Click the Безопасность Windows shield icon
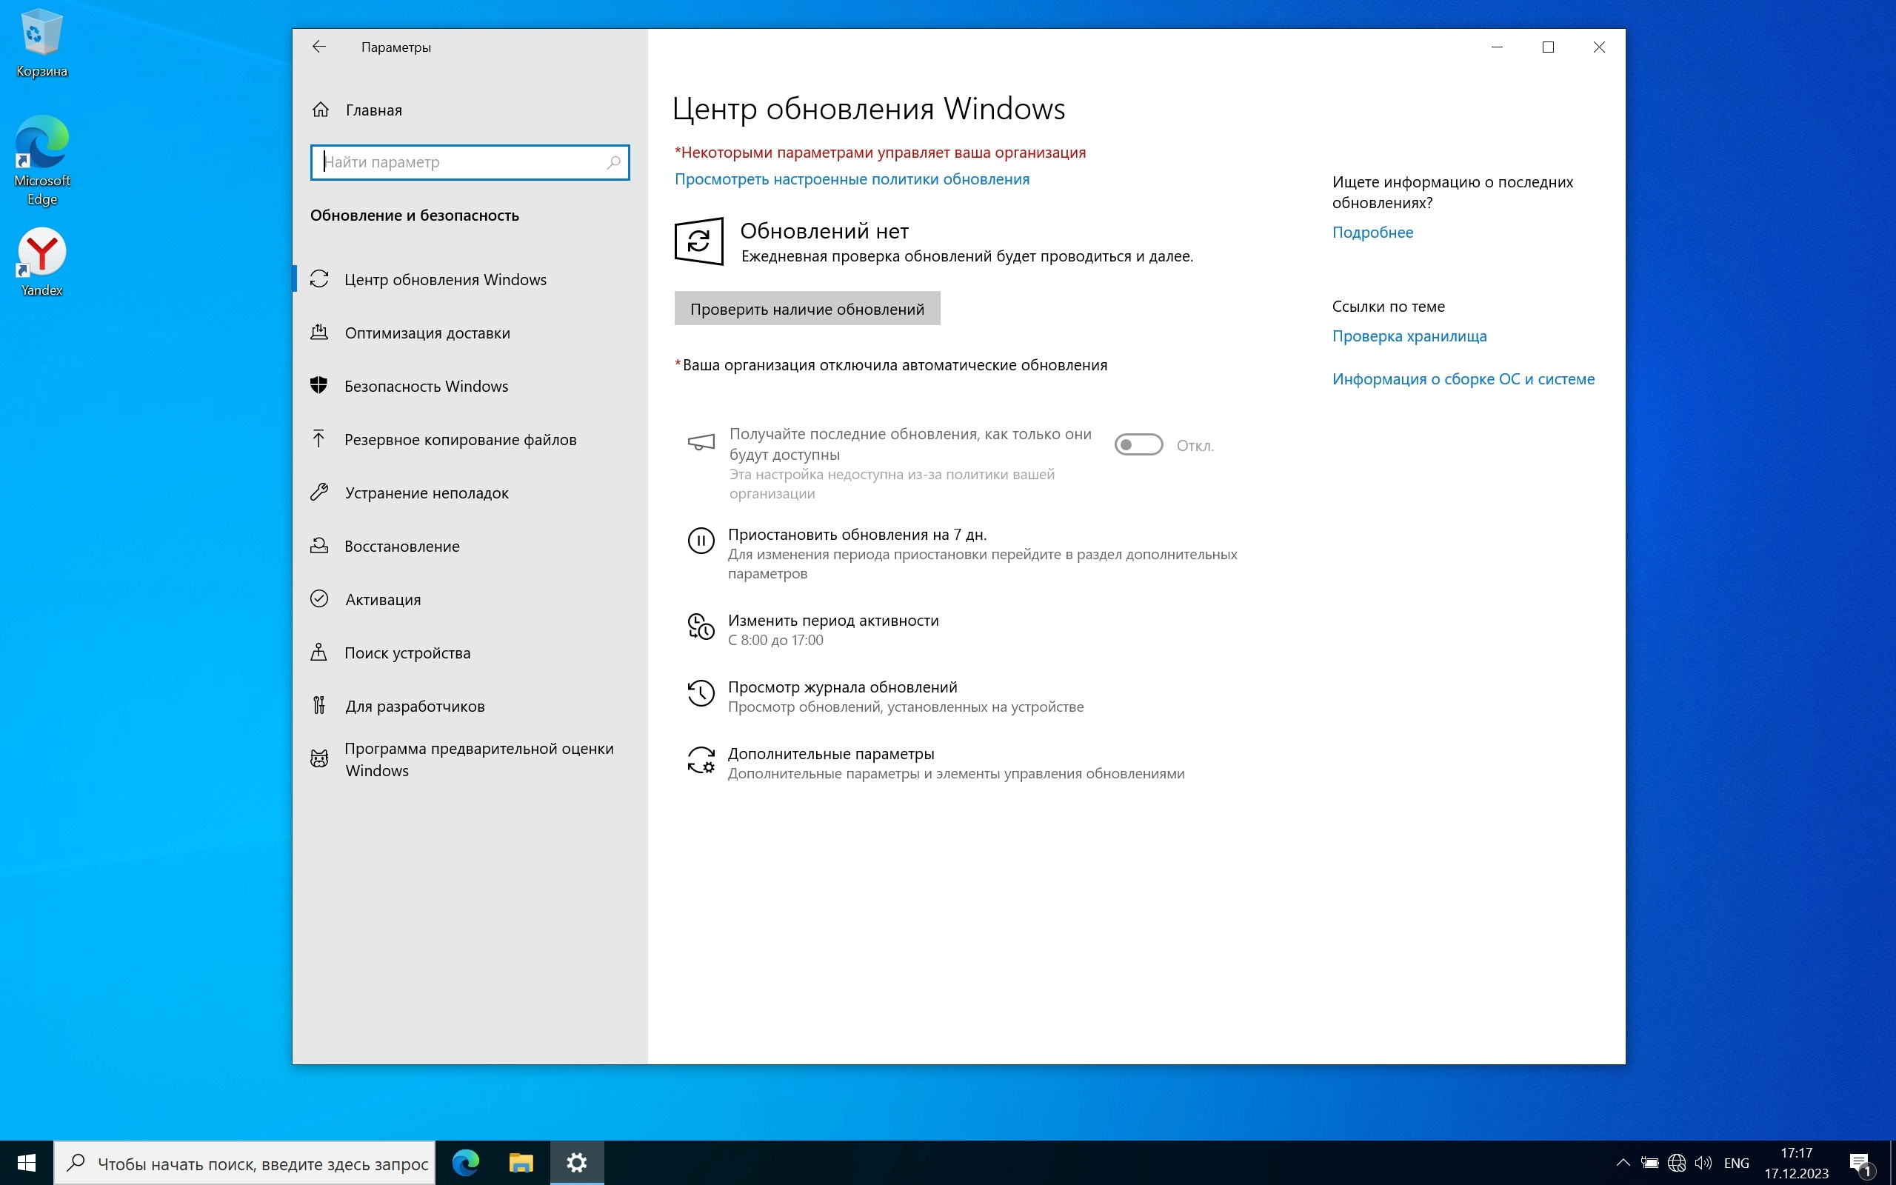The width and height of the screenshot is (1896, 1185). [319, 386]
